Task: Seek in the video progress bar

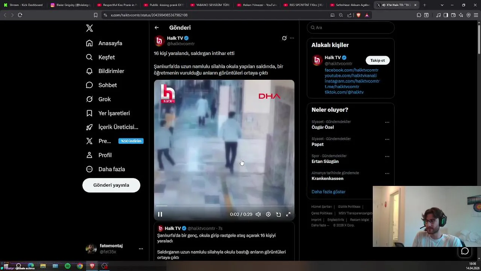Action: pos(224,206)
